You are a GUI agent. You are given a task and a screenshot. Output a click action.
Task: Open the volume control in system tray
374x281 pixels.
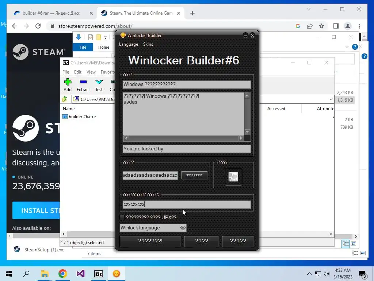[327, 274]
